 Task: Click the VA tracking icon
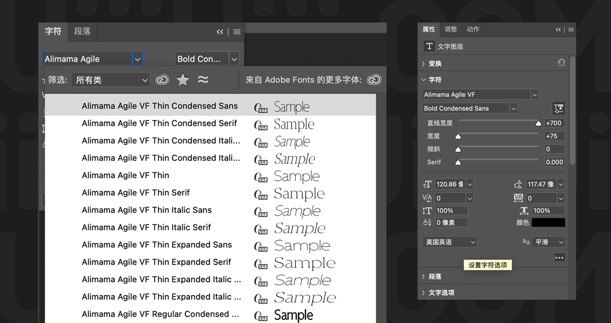point(518,198)
